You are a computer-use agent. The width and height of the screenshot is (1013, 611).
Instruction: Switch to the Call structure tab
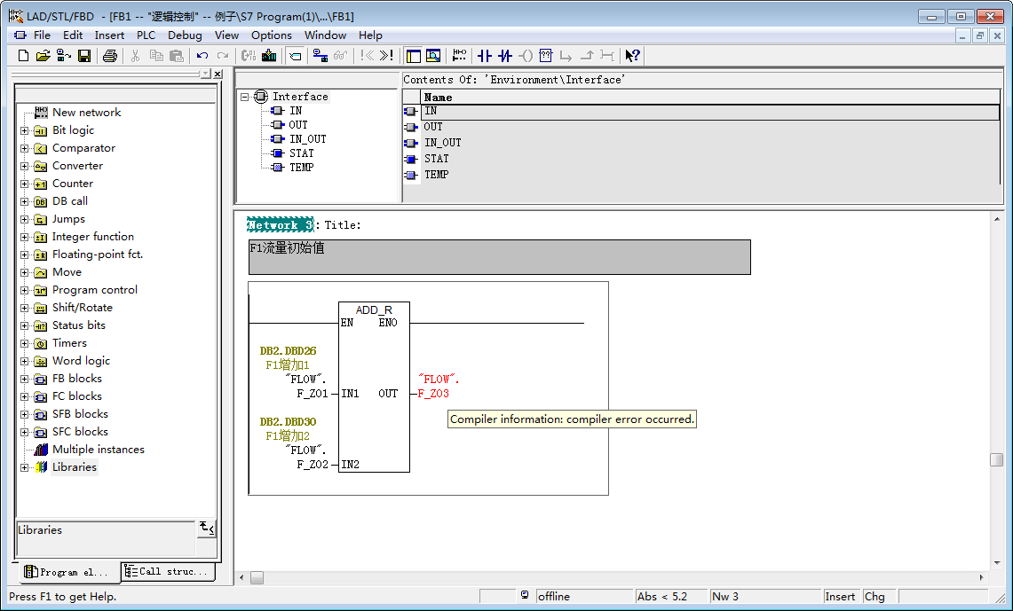pos(169,572)
